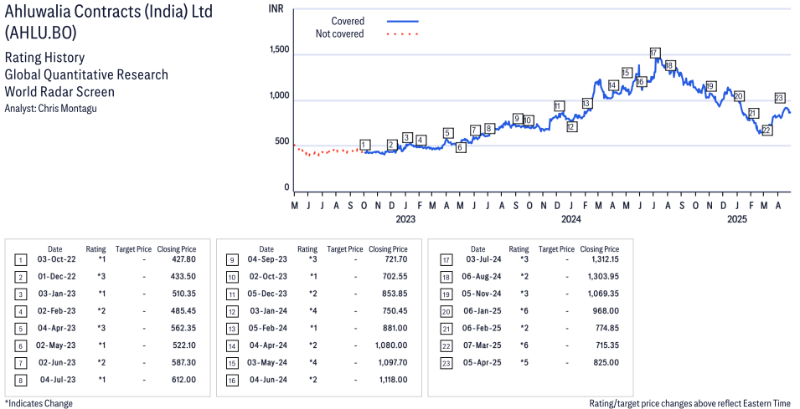
Task: Click the date 02-Oct-23 in the table
Action: pyautogui.click(x=268, y=277)
